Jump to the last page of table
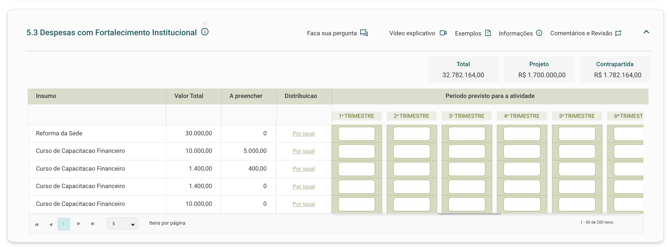669x247 pixels. click(x=93, y=224)
